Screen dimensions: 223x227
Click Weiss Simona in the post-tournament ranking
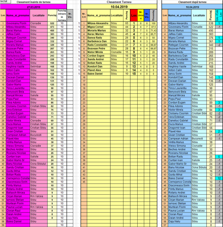click(x=179, y=146)
